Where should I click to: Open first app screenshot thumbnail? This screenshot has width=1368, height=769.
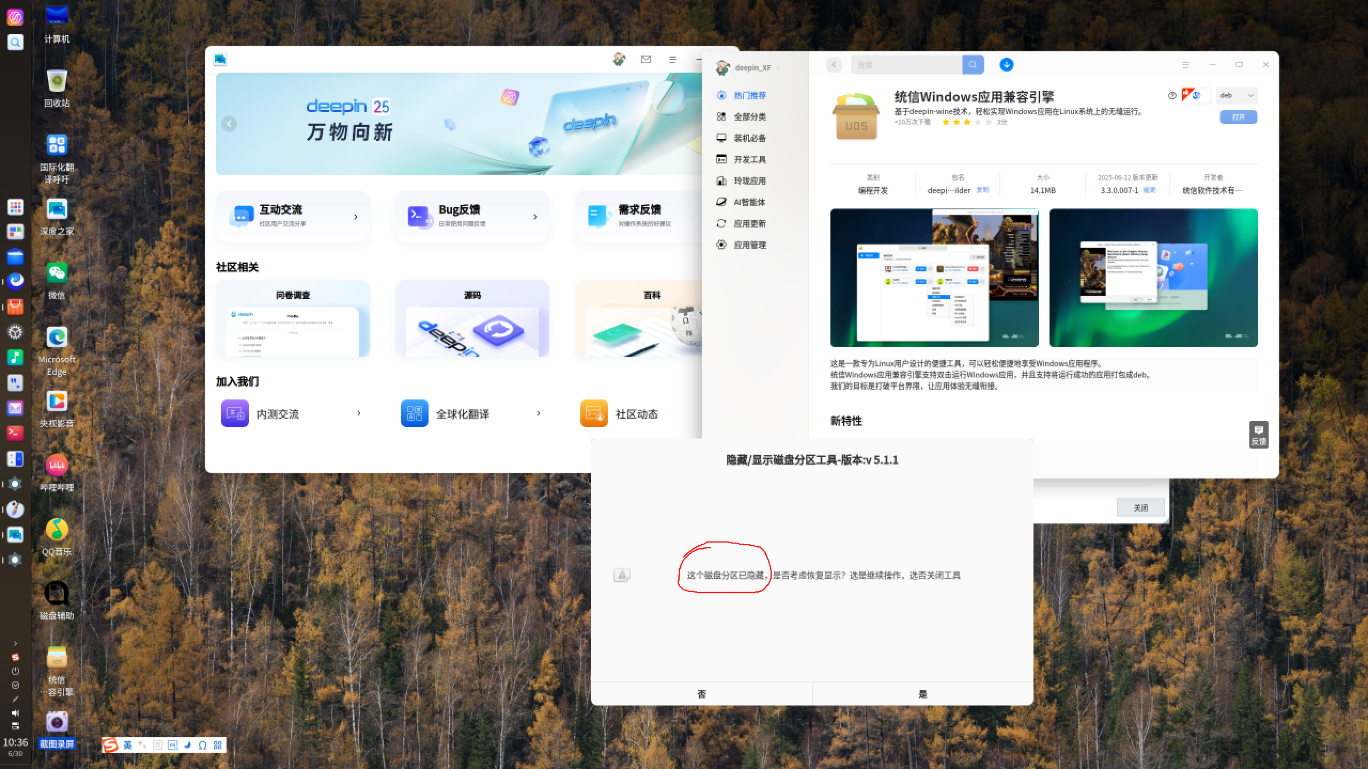[934, 278]
